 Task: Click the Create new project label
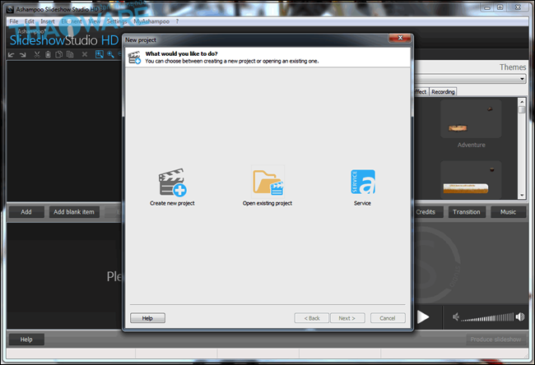172,203
